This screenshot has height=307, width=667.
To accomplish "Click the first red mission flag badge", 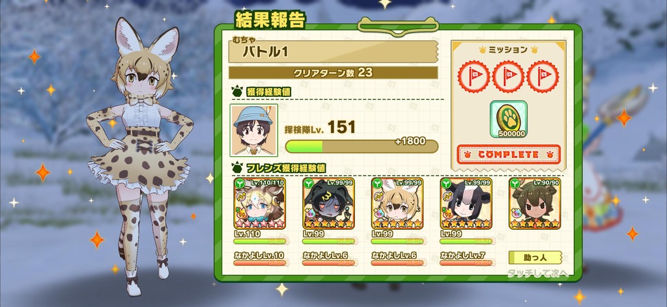I will 474,77.
